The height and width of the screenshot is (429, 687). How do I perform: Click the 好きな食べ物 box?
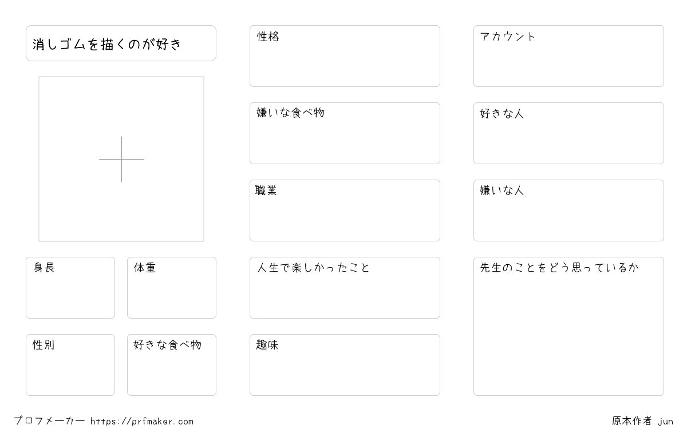(172, 365)
